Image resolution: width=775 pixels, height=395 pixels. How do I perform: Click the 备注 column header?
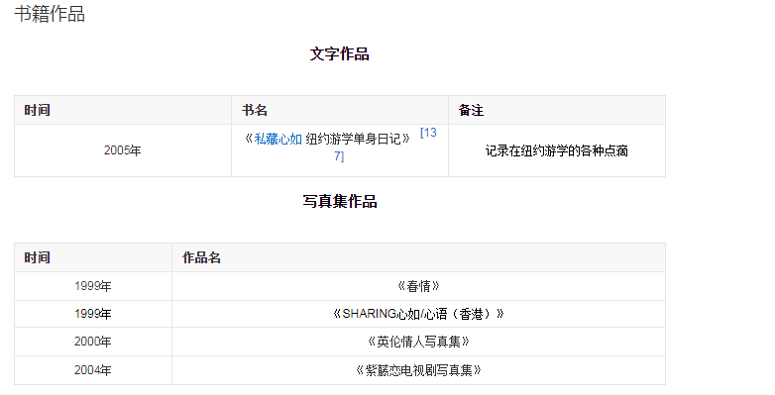click(x=472, y=110)
